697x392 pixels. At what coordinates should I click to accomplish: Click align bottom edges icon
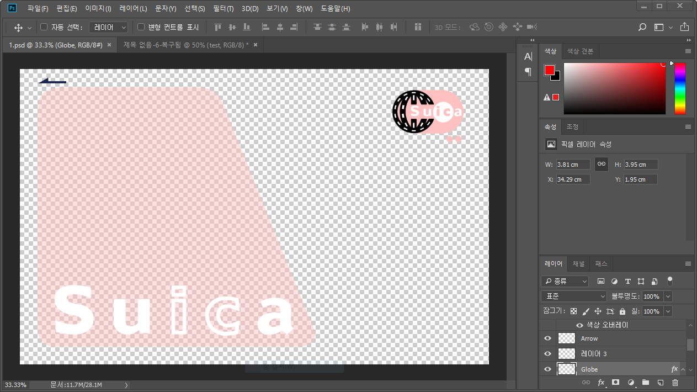pos(246,27)
